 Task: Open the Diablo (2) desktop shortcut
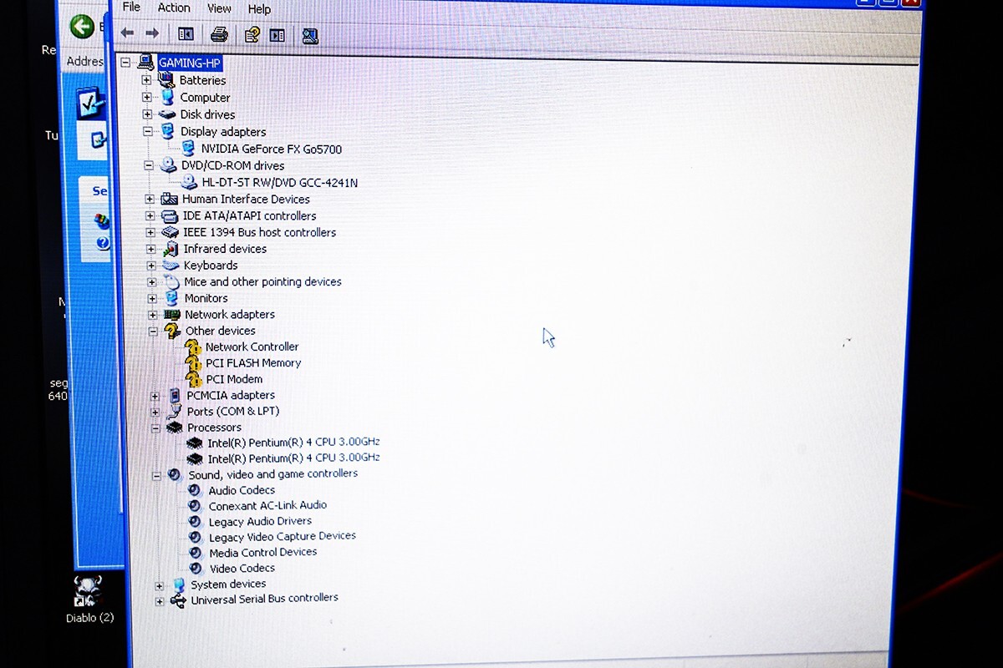(x=89, y=600)
